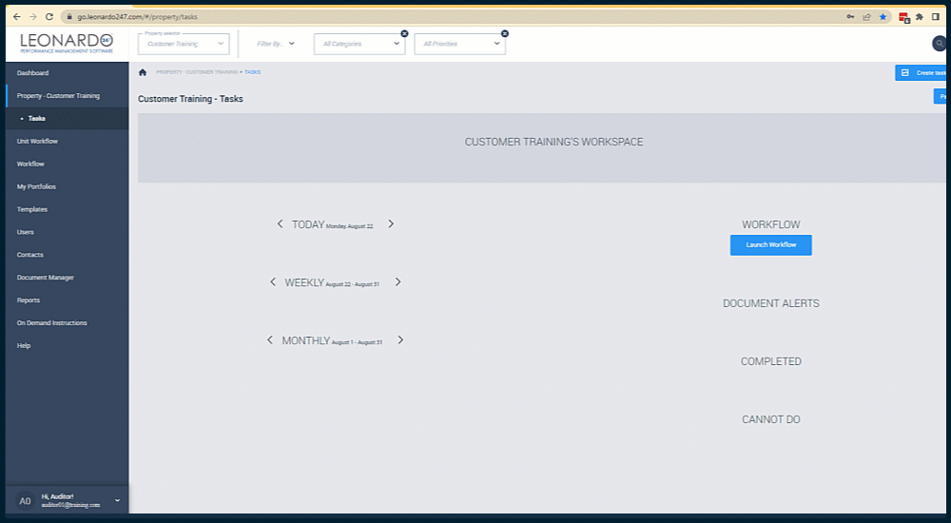Screen dimensions: 951x523
Task: Click the AO user avatar
Action: pyautogui.click(x=25, y=501)
